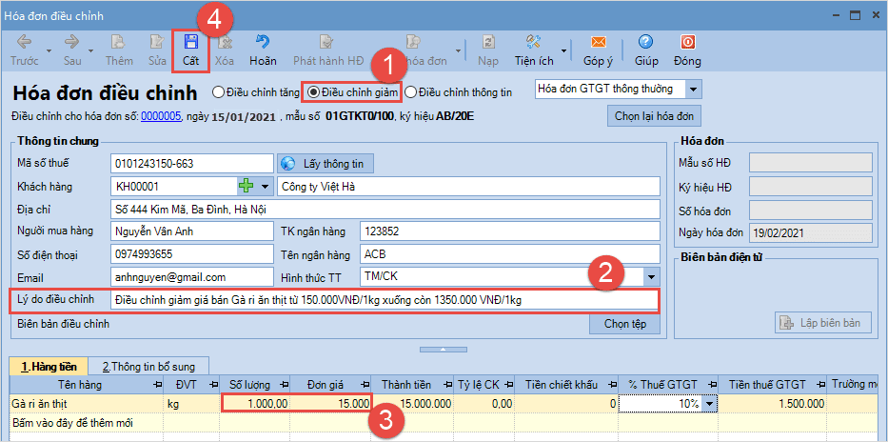Click the Trước back arrow icon
Image resolution: width=888 pixels, height=442 pixels.
(x=24, y=43)
